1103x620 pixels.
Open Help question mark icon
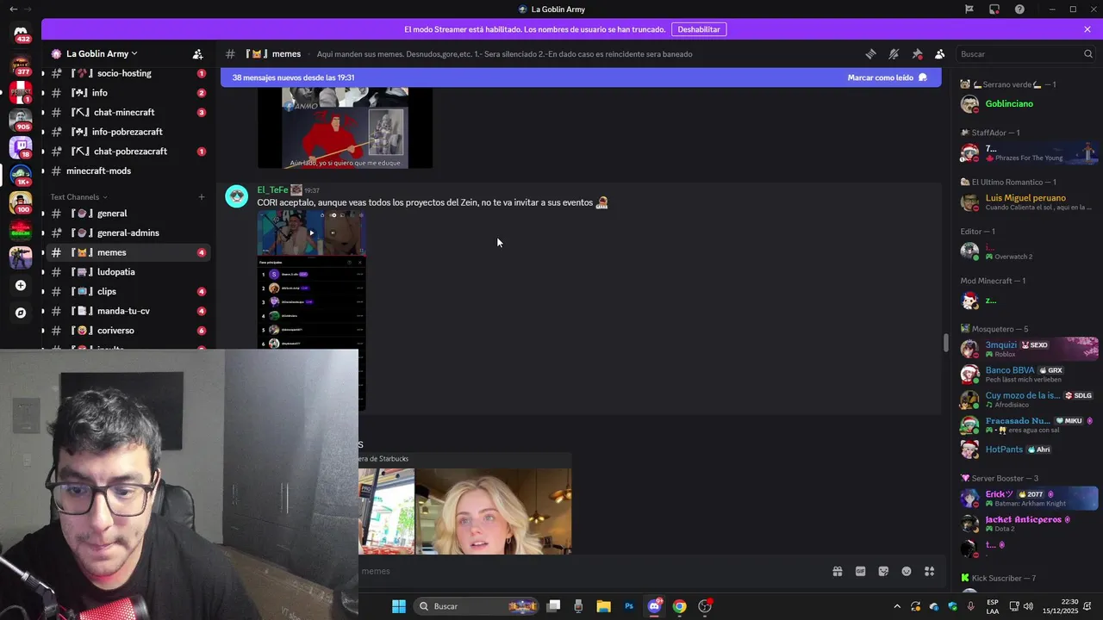(1019, 9)
